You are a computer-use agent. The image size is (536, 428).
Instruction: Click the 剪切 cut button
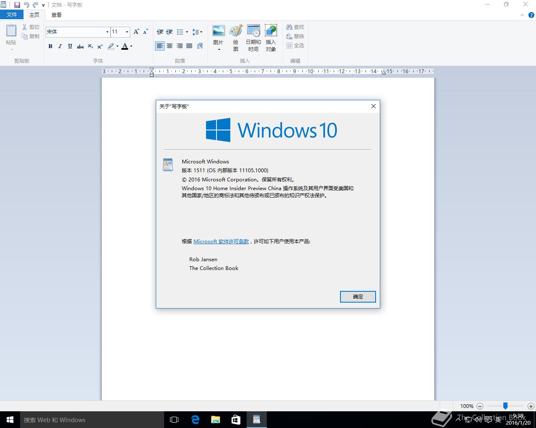coord(31,27)
